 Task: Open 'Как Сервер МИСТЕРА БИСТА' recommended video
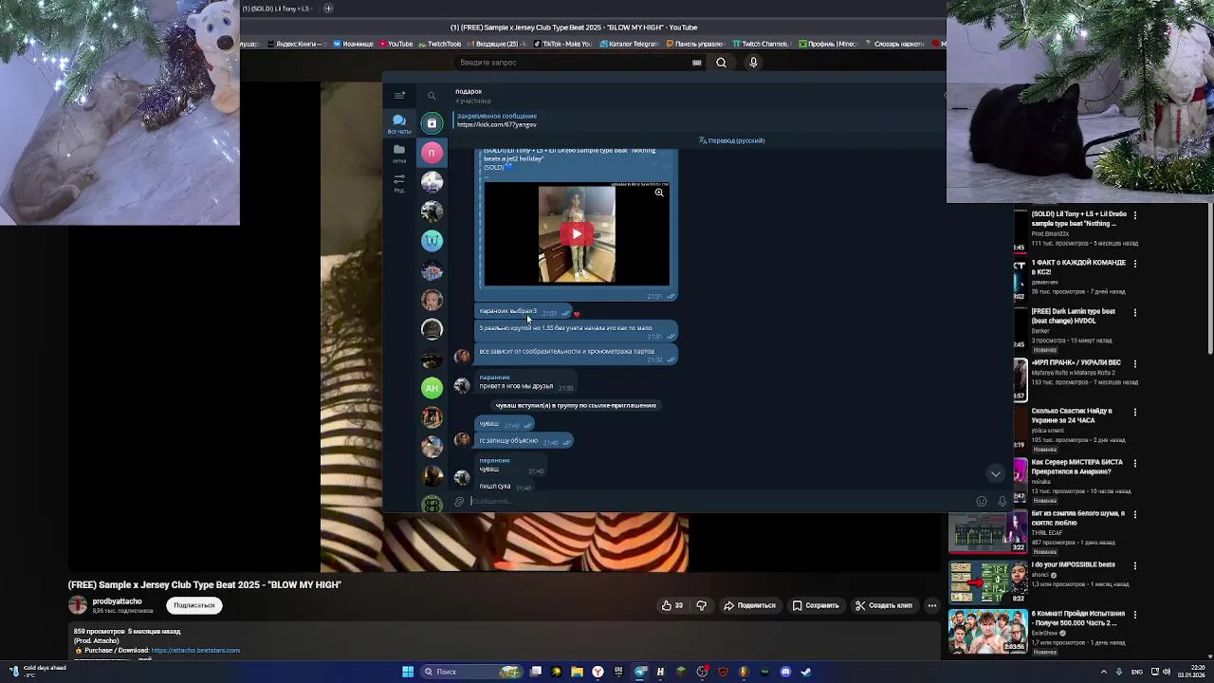tap(1076, 467)
